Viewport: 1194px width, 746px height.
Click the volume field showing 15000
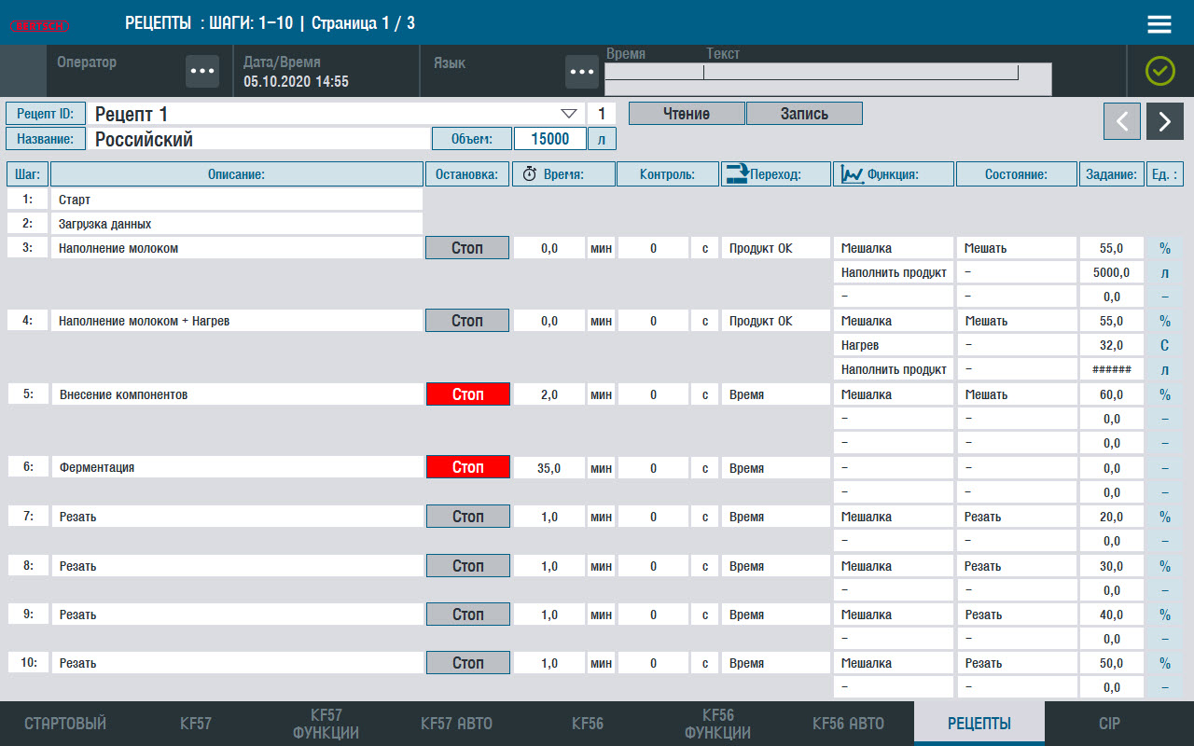pyautogui.click(x=549, y=139)
